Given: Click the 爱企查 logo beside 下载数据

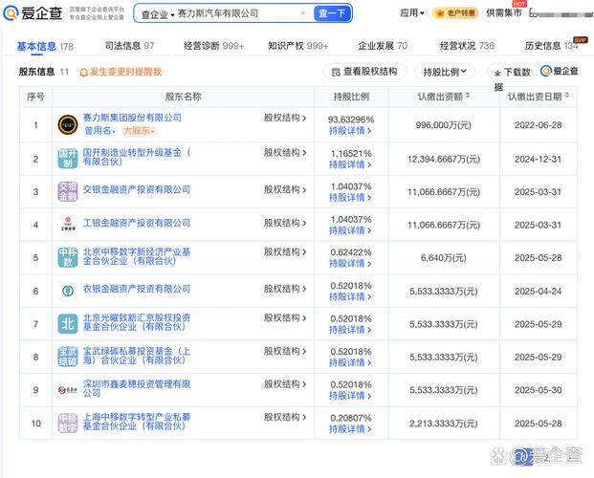Looking at the screenshot, I should coord(560,71).
